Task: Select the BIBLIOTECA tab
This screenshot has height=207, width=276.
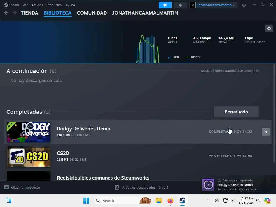Action: pyautogui.click(x=58, y=13)
